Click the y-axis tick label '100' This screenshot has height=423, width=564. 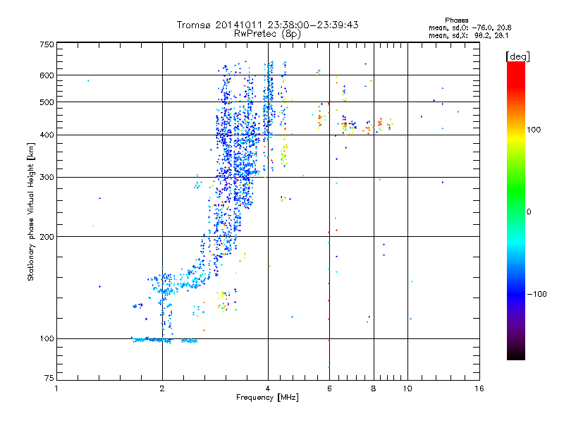[47, 339]
